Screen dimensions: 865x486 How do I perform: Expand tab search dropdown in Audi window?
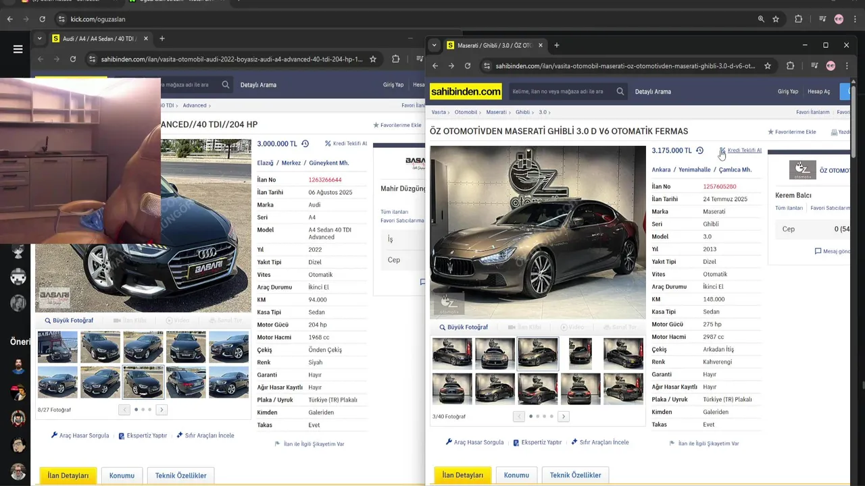[x=39, y=38]
